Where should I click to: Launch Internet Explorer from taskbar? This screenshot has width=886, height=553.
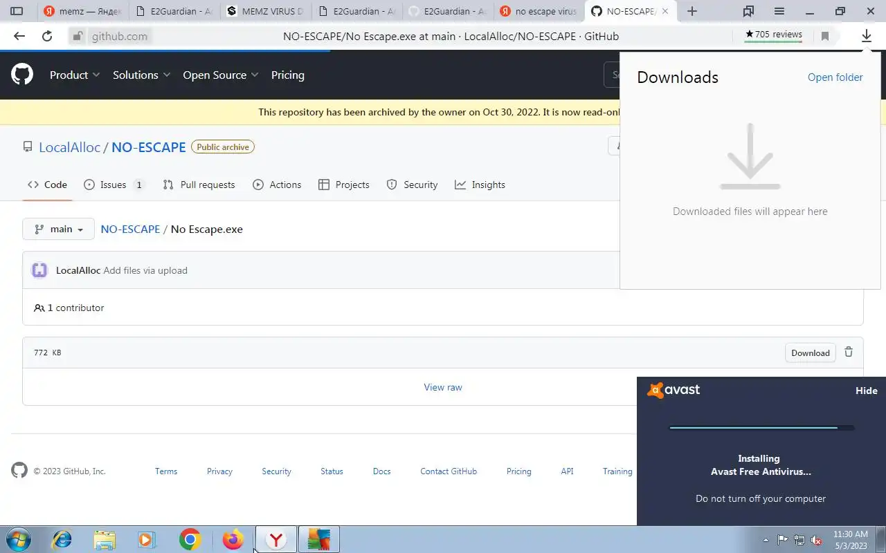(62, 539)
